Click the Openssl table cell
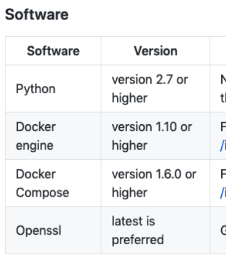The height and width of the screenshot is (262, 226). tap(53, 230)
